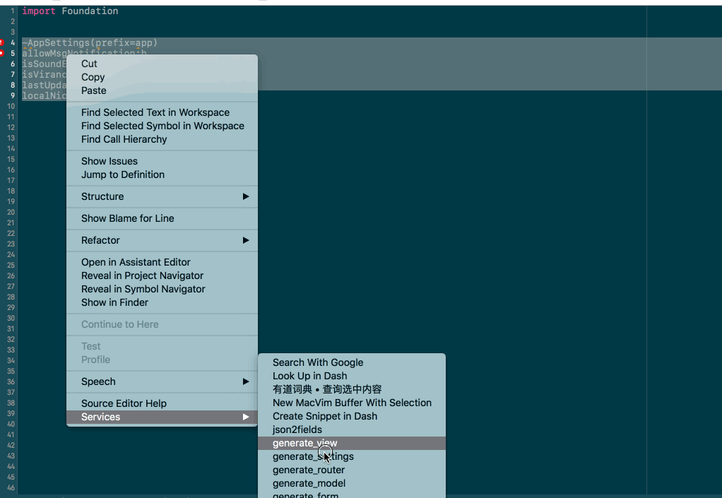Click the error icon on line 4
This screenshot has width=722, height=498.
coord(2,42)
